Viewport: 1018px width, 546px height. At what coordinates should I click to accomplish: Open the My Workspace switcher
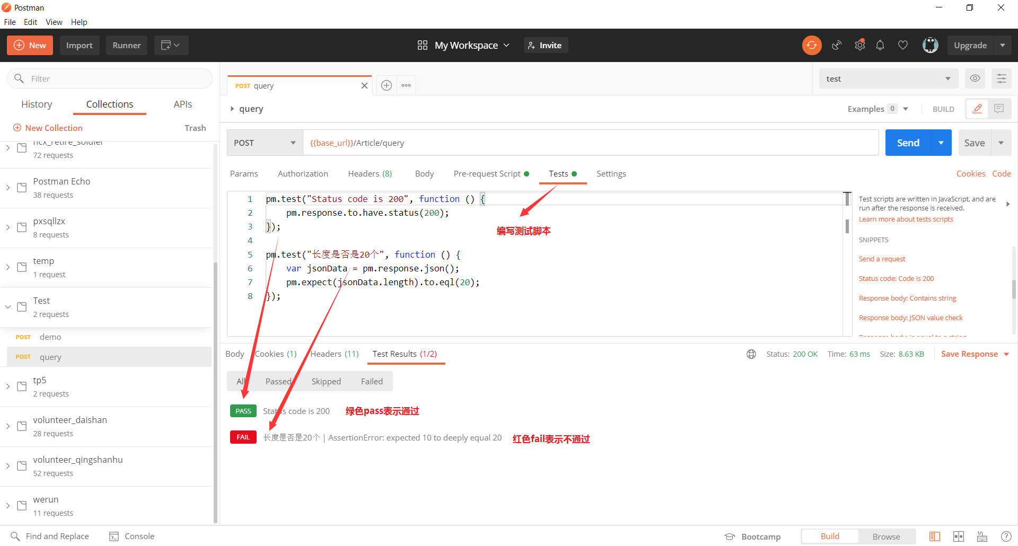(472, 46)
